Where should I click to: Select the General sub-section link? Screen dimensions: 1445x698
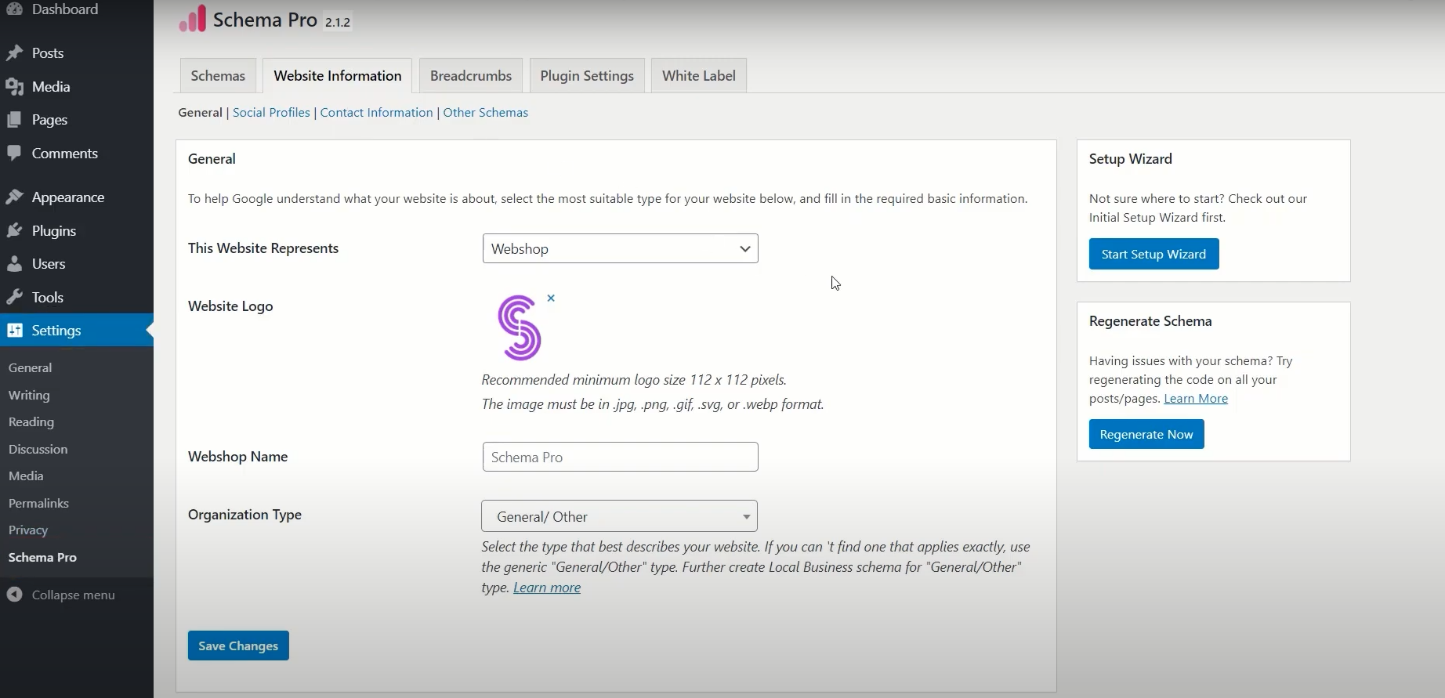(200, 113)
